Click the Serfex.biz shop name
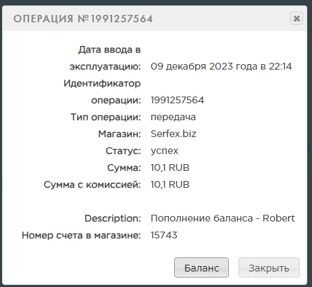 [174, 134]
